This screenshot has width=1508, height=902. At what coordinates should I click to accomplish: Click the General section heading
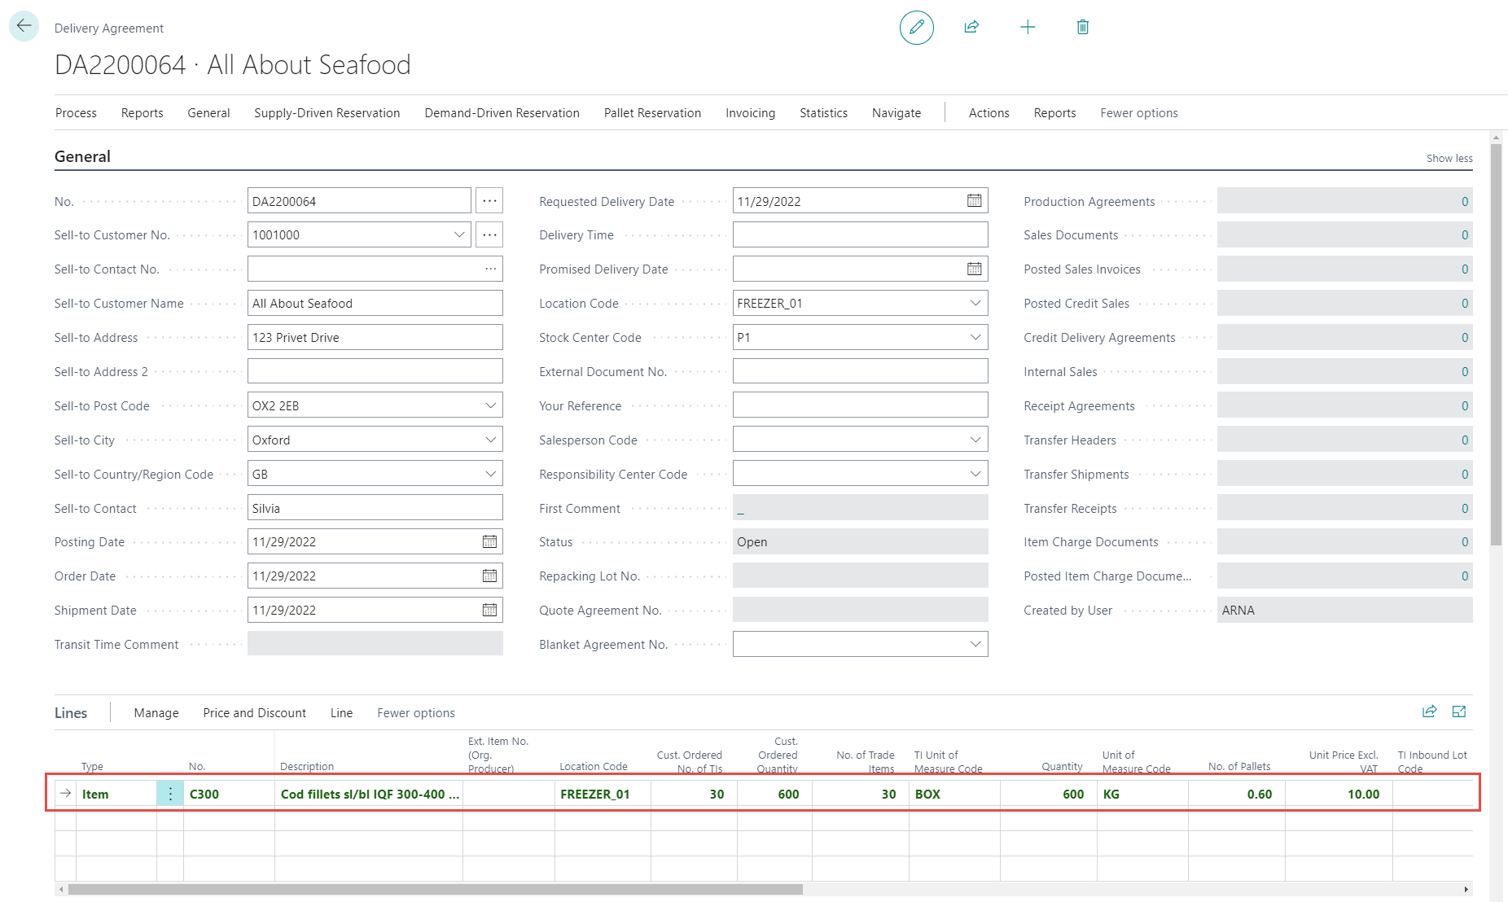pos(82,156)
